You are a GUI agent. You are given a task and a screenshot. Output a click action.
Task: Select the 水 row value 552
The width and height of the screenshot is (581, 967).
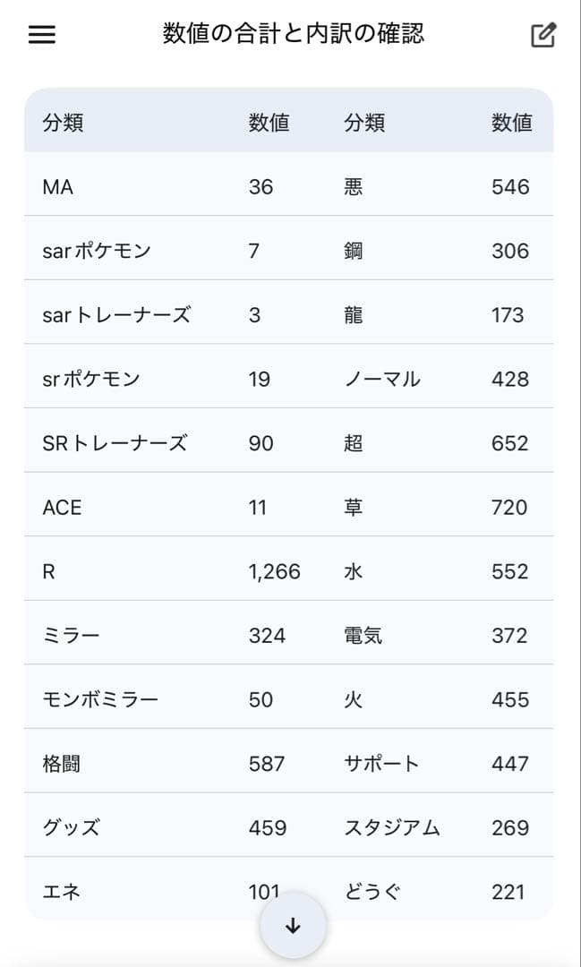coord(511,570)
